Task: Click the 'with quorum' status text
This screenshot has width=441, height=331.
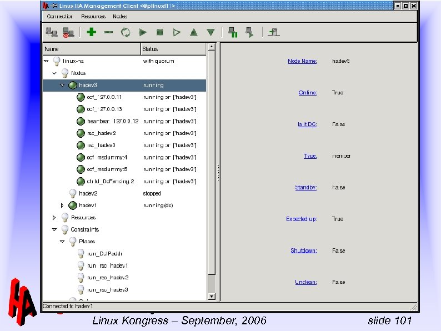Action: tap(159, 61)
